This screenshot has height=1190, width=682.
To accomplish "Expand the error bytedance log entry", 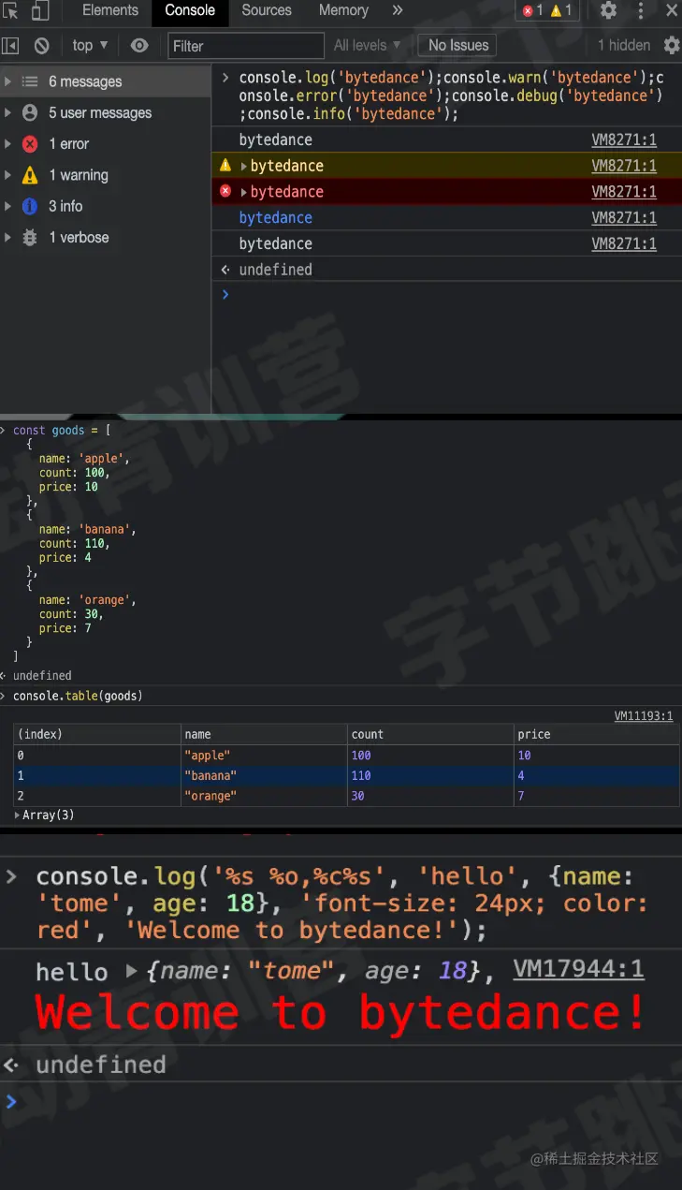I will [x=245, y=192].
